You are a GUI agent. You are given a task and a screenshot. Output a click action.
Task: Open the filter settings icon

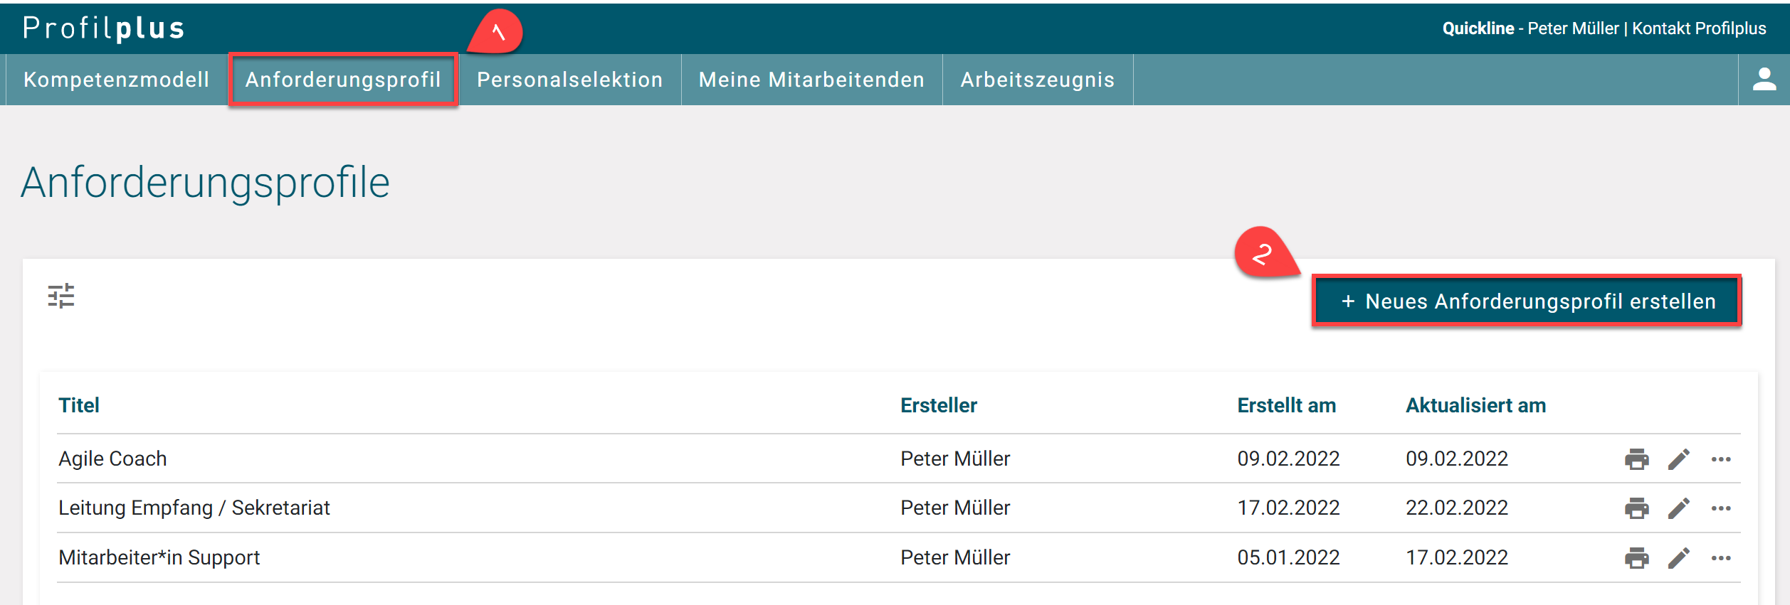(61, 296)
